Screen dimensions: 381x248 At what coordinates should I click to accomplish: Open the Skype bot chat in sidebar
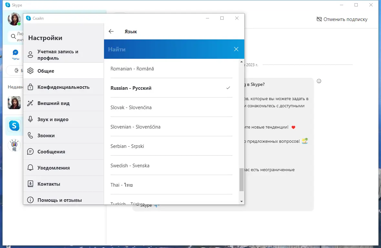coord(14,126)
